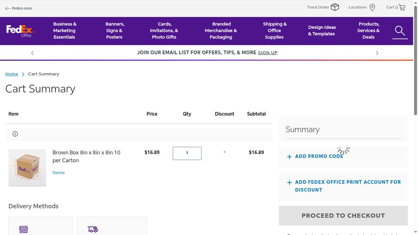Open the shopping cart icon
This screenshot has width=418, height=235.
point(402,7)
